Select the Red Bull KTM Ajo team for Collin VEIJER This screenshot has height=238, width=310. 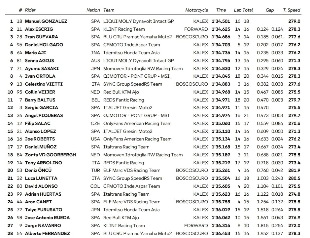click(x=121, y=92)
